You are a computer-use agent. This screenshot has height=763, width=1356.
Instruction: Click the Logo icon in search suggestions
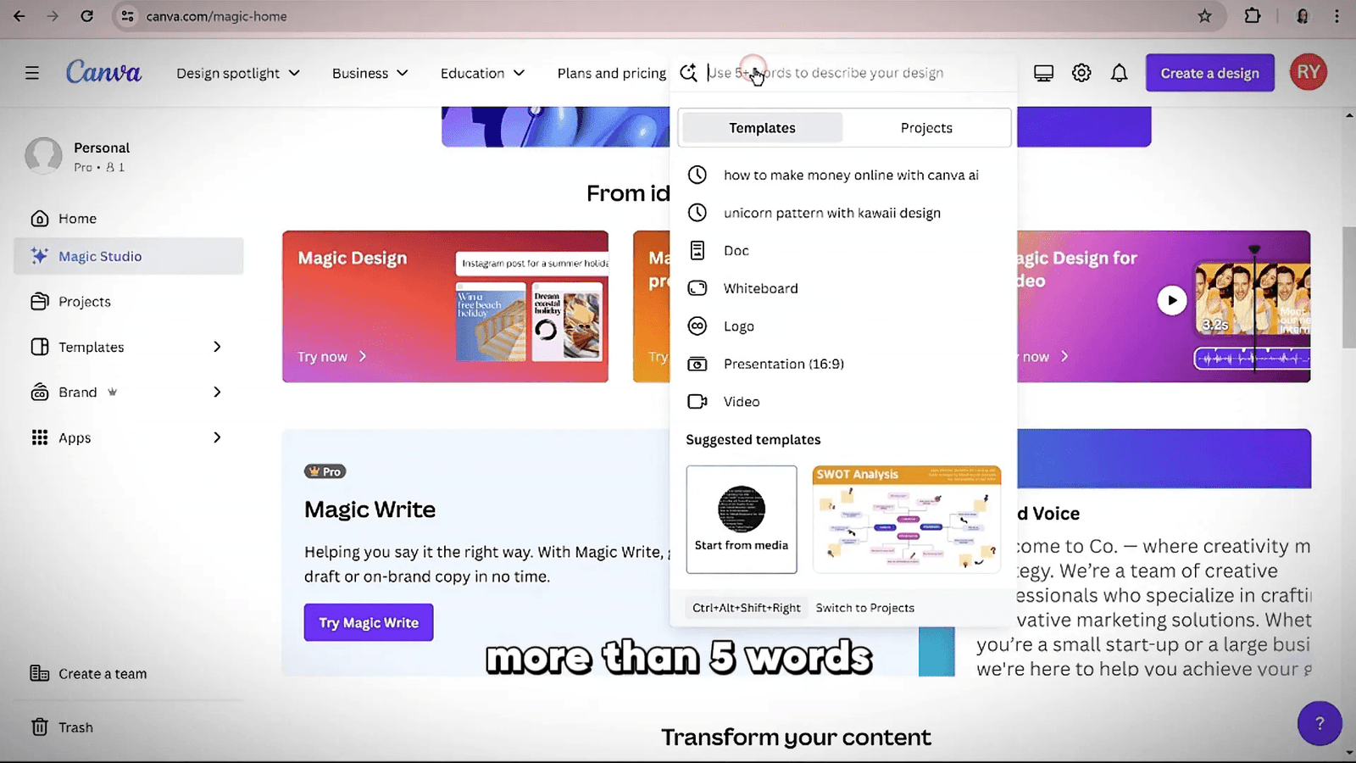tap(697, 326)
